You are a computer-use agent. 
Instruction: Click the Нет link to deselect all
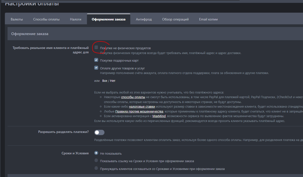(113, 81)
